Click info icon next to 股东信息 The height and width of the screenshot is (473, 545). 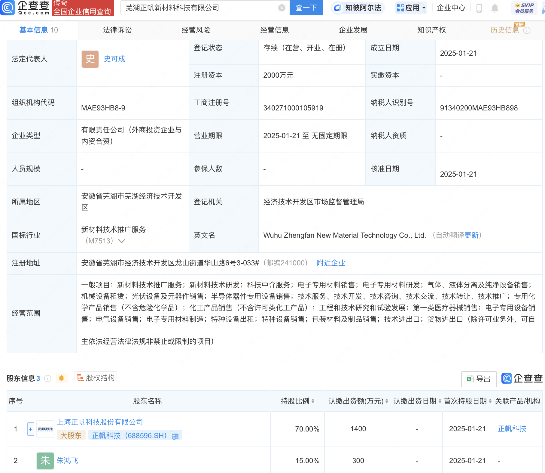47,379
